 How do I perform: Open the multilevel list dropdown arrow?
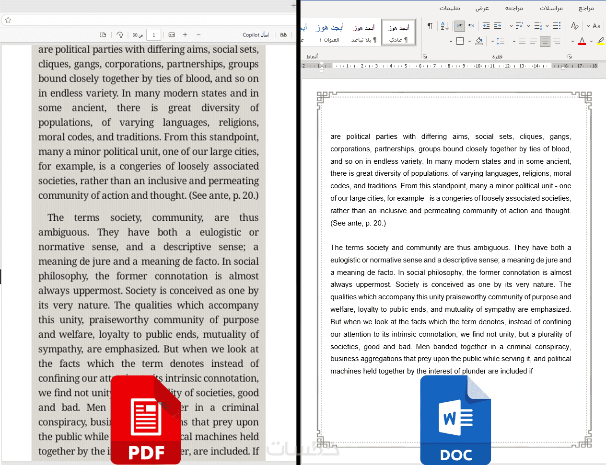[511, 26]
